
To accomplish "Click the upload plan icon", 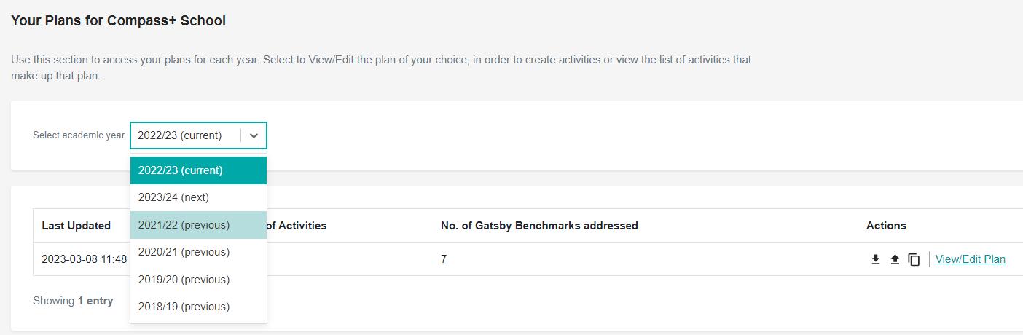I will click(x=895, y=259).
